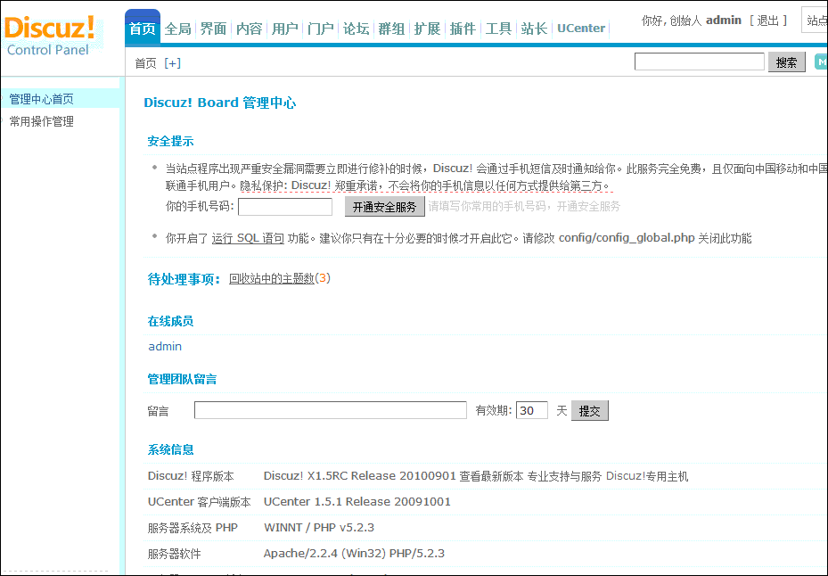Click the green M icon beside search
Viewport: 828px width, 576px height.
(820, 61)
